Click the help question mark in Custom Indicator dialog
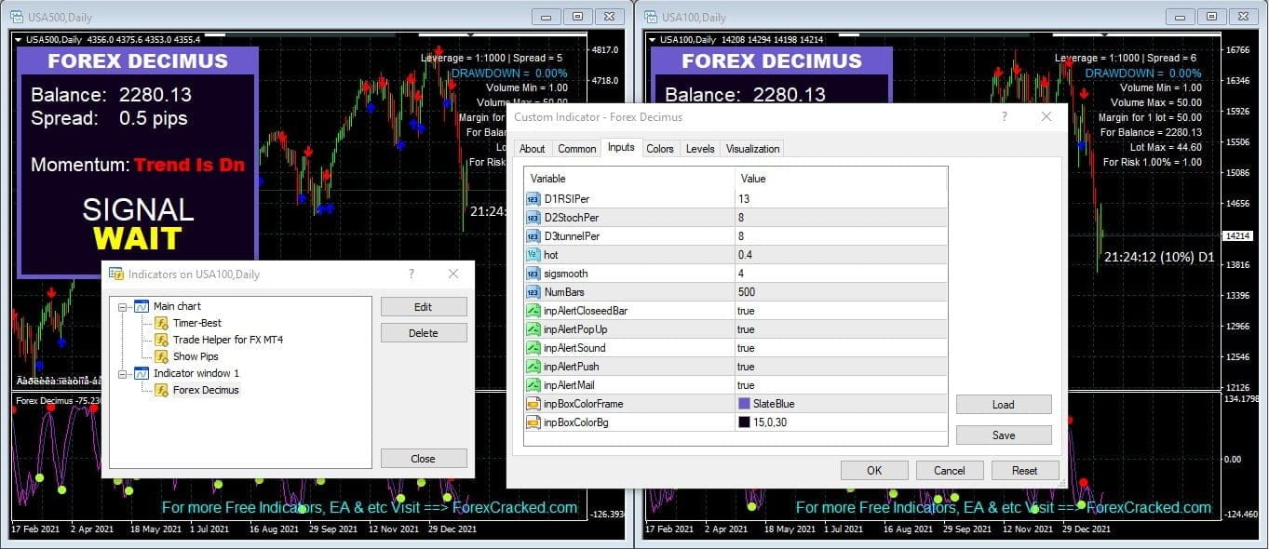The image size is (1269, 549). point(1004,117)
